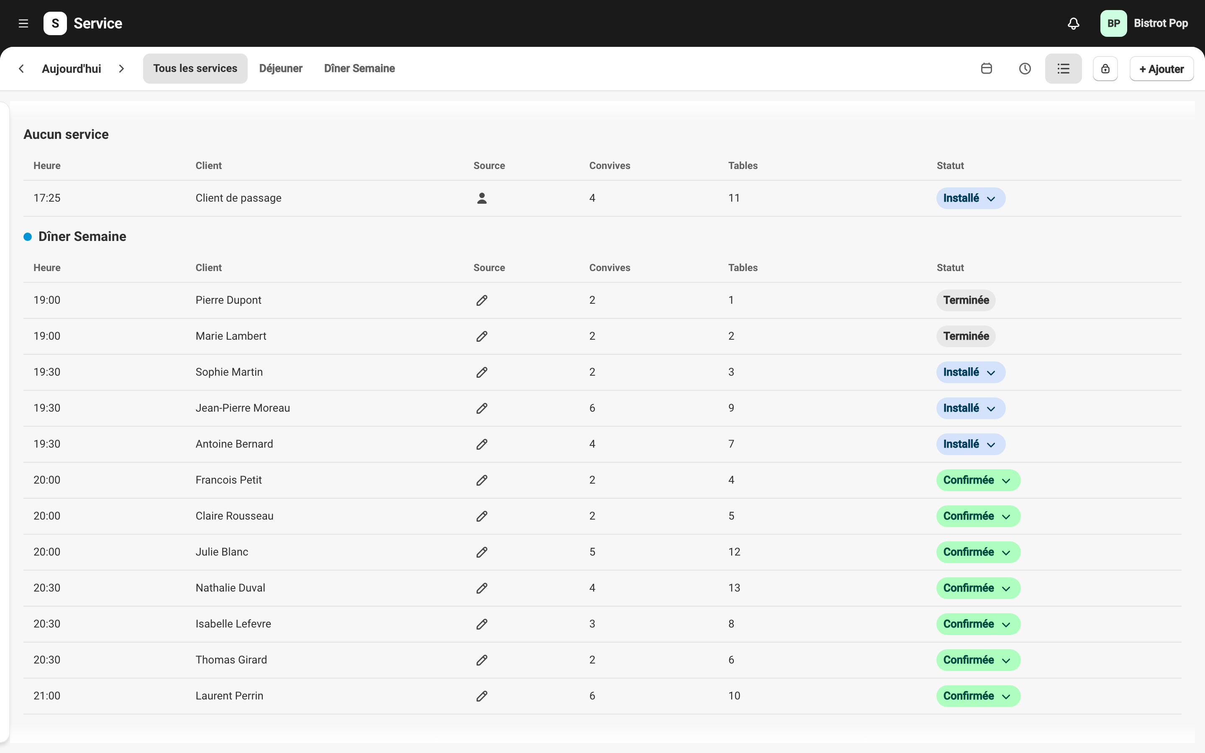Click the + Ajouter button

tap(1161, 69)
